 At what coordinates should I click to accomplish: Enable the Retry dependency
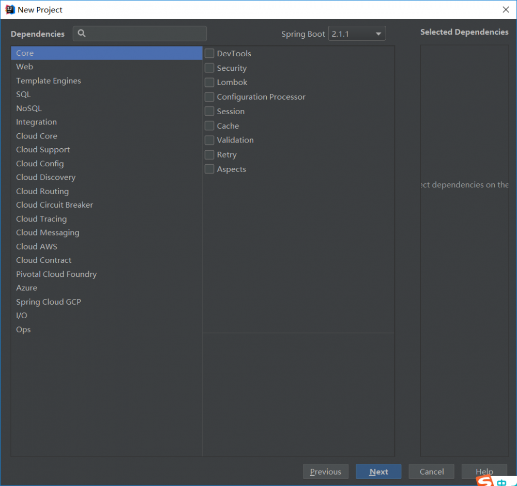[209, 154]
